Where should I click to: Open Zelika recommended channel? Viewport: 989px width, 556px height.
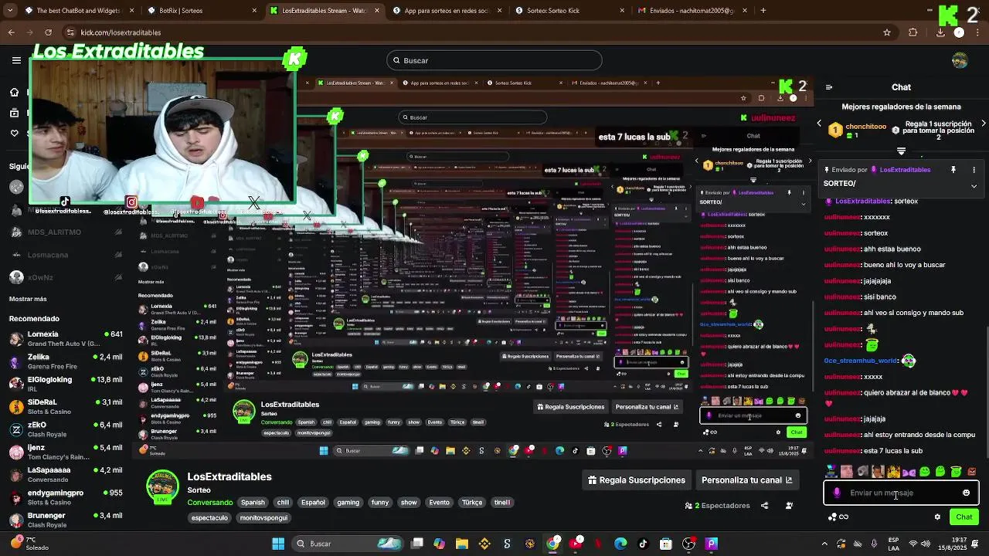point(66,361)
